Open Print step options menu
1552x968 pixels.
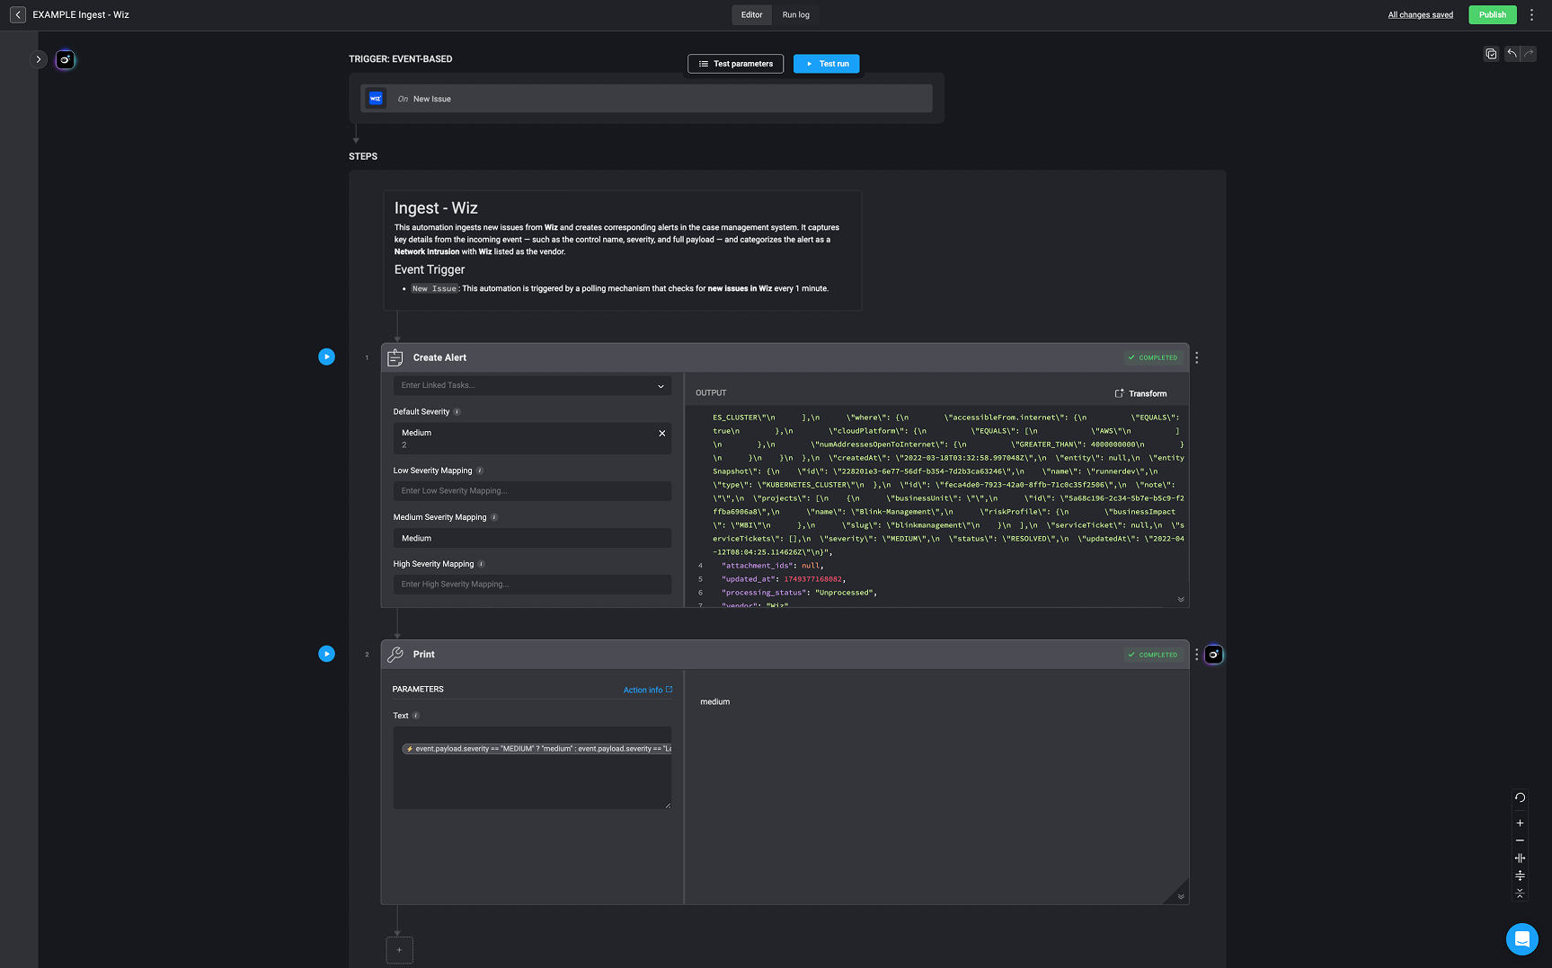click(1196, 655)
